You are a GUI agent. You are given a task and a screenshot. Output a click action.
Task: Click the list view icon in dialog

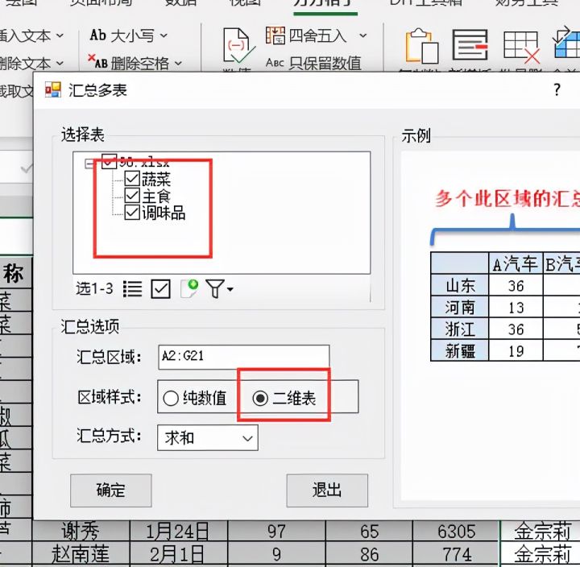coord(132,289)
